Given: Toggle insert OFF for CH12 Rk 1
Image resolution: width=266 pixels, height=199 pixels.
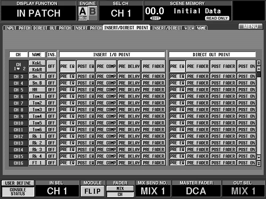Looking at the screenshot, I should [x=52, y=136].
